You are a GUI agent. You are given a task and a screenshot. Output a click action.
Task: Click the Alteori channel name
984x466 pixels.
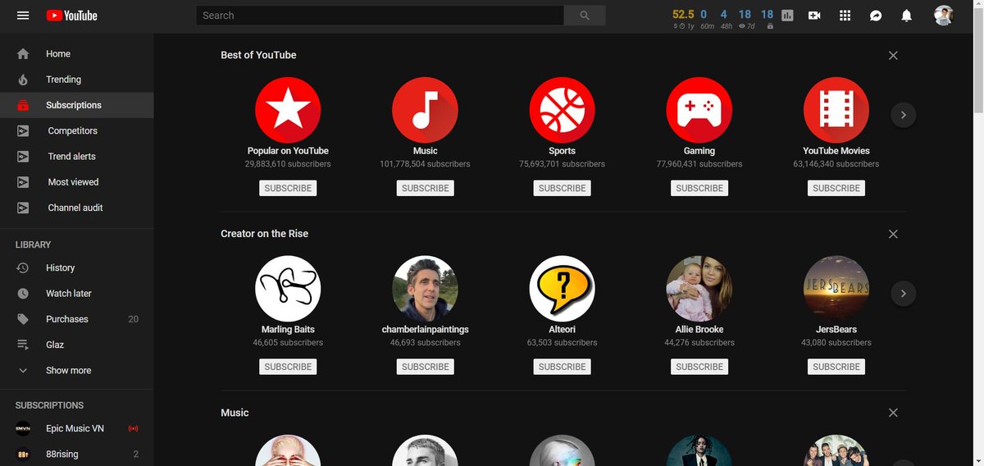click(x=562, y=330)
